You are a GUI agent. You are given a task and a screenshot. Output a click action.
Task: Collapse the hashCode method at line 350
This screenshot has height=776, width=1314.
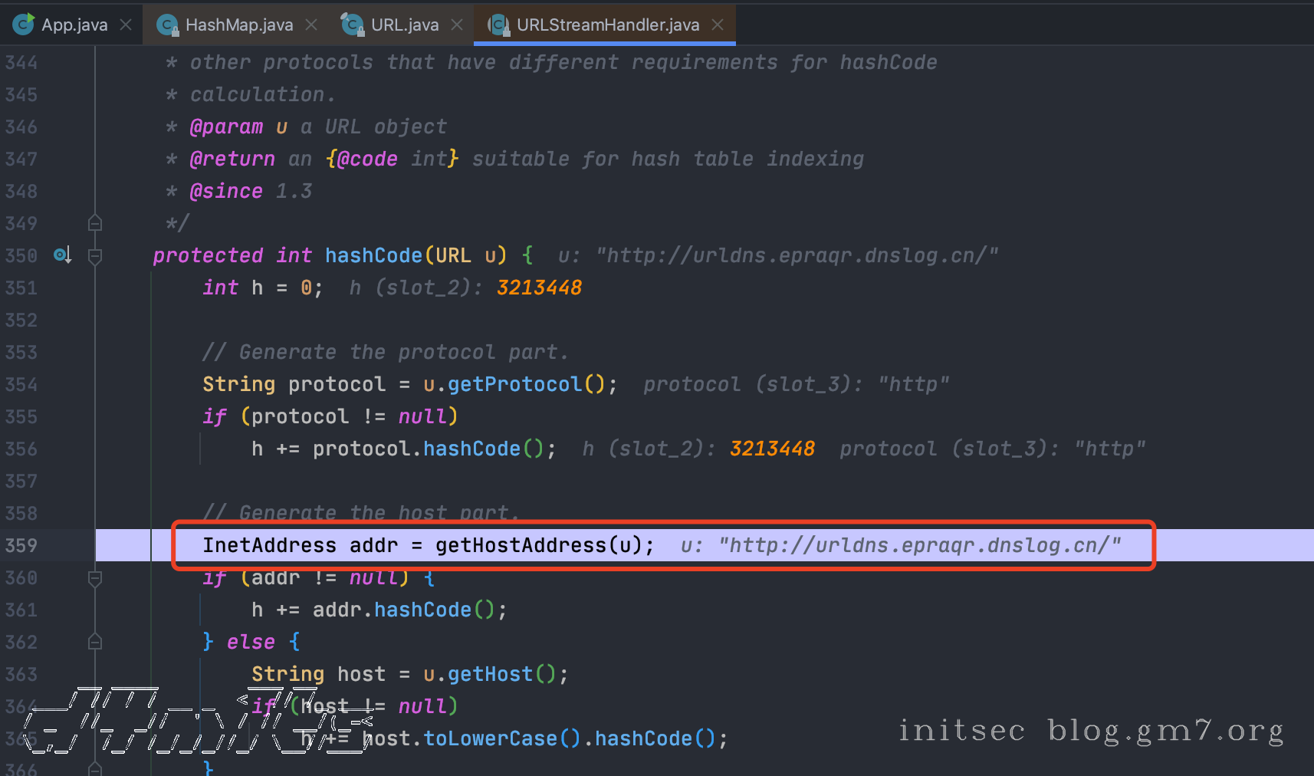pos(95,256)
